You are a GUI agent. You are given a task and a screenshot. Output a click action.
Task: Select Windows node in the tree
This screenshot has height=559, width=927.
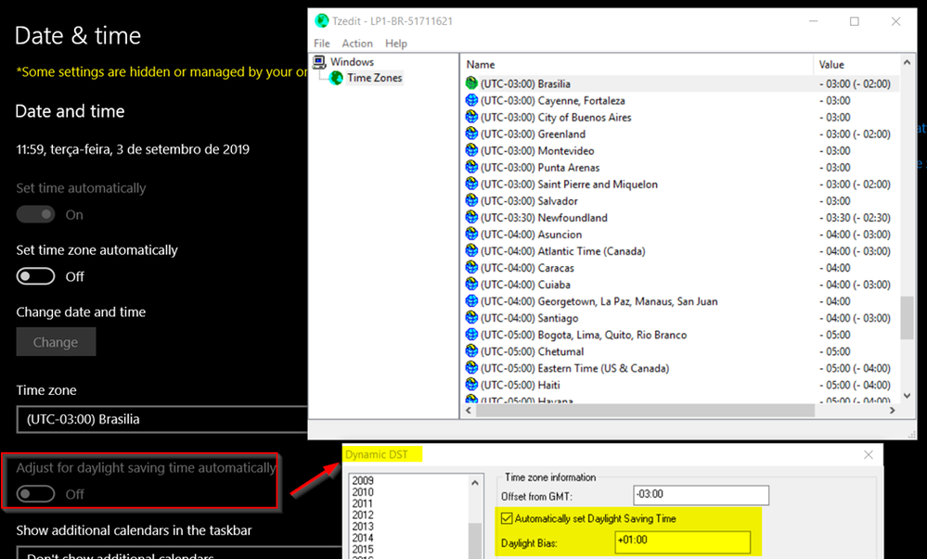[x=352, y=61]
